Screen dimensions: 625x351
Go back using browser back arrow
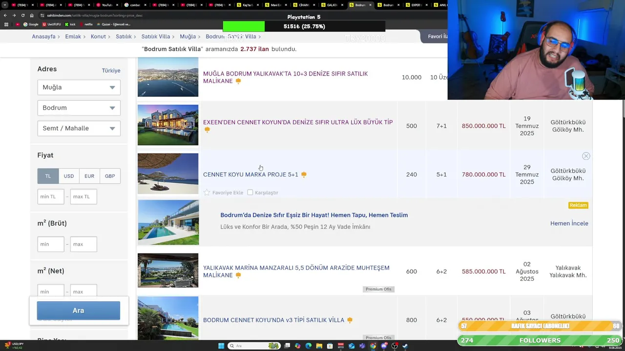[x=5, y=15]
